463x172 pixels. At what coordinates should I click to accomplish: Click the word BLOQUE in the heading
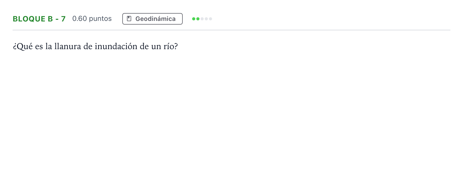click(29, 19)
